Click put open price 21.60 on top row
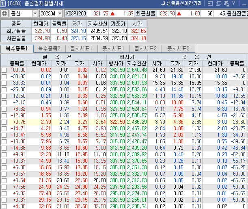 [157, 70]
